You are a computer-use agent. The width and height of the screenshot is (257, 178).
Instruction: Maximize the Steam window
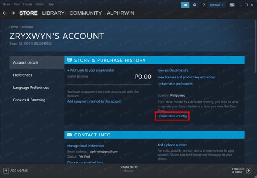click(x=246, y=5)
